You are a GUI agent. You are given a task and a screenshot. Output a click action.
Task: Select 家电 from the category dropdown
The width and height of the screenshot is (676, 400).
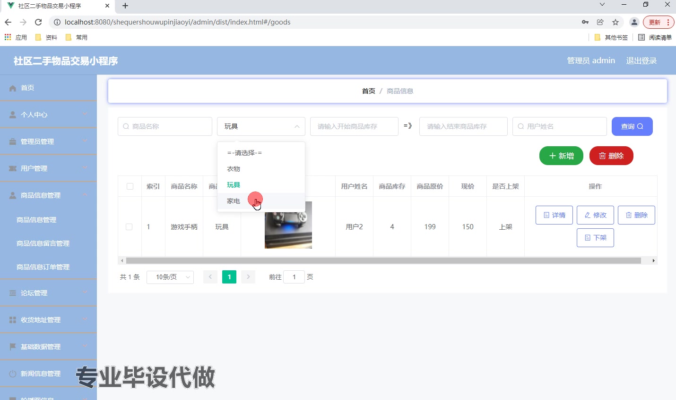coord(233,200)
